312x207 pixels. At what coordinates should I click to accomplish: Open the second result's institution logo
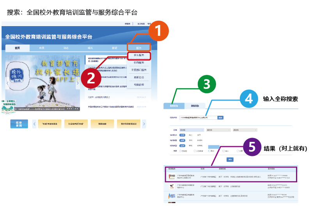point(172,186)
